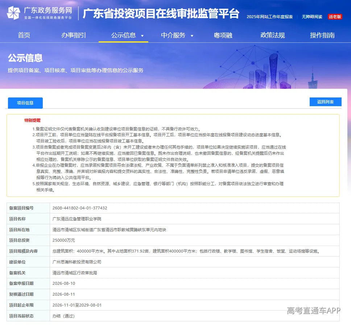Open the 2025年网站工作年度报表 link
This screenshot has width=351, height=325.
[270, 17]
